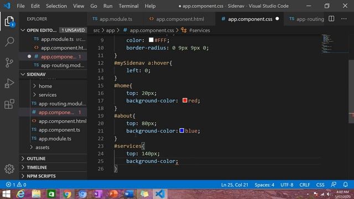This screenshot has height=199, width=354.
Task: Click CSS language mode in status bar
Action: pyautogui.click(x=320, y=185)
